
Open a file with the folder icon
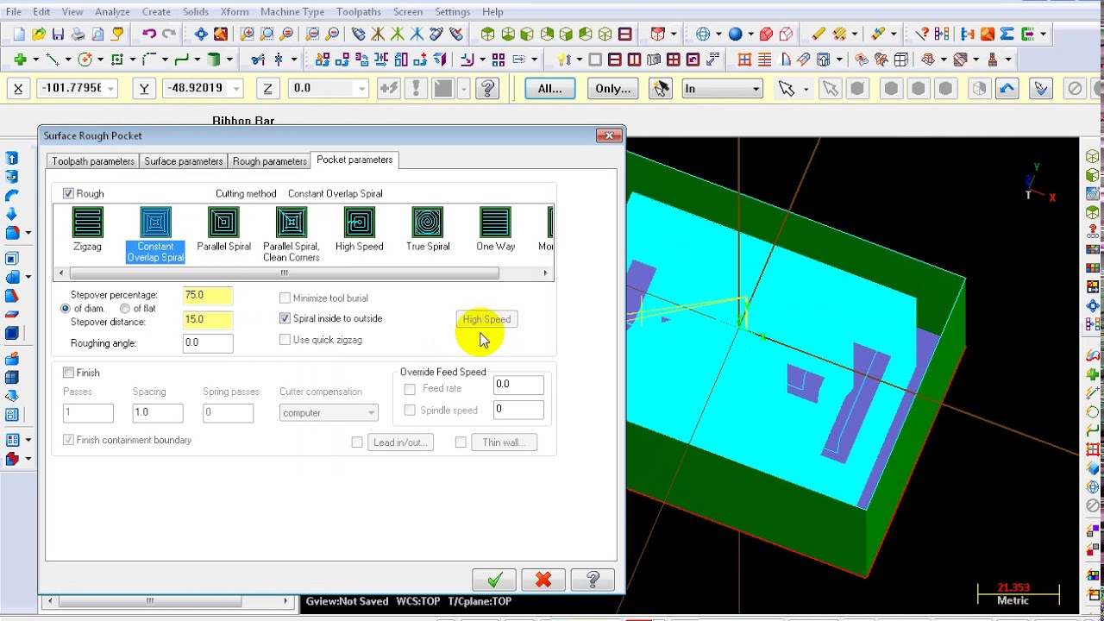(x=39, y=34)
